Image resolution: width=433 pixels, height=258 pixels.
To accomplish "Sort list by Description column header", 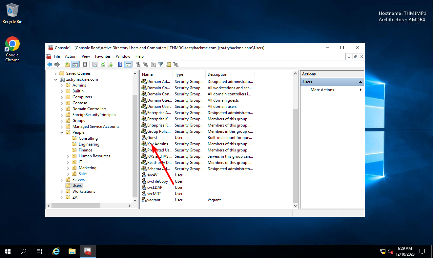I will (230, 74).
